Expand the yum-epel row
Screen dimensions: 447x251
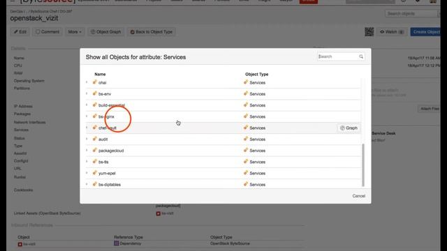[87, 173]
